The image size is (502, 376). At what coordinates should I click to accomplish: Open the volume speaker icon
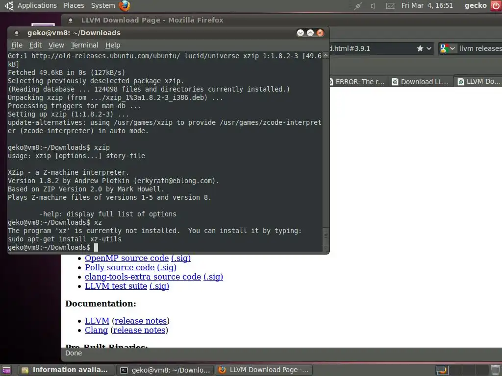[373, 6]
